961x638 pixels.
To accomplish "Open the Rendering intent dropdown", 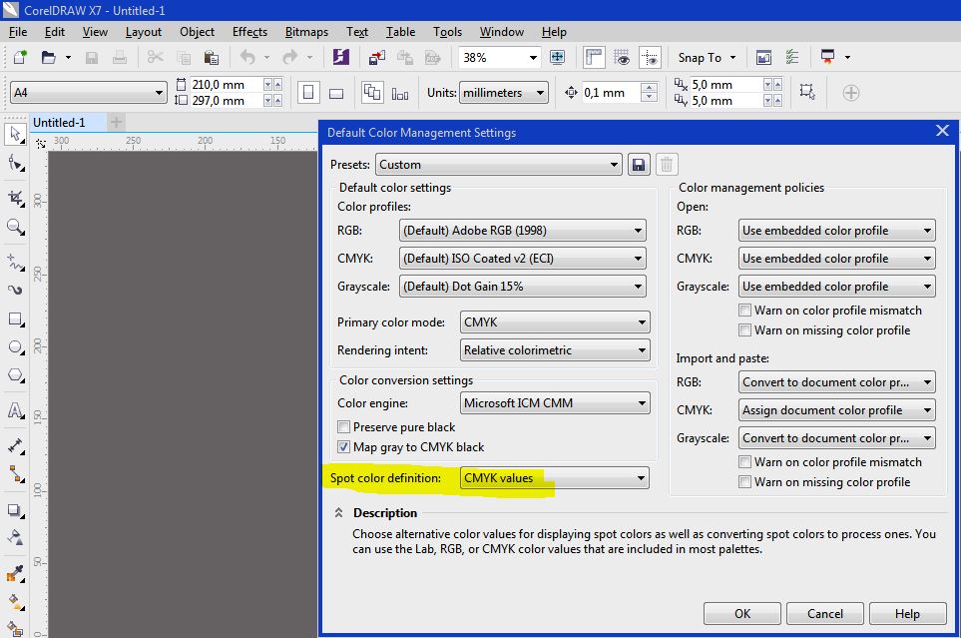I will [x=555, y=350].
